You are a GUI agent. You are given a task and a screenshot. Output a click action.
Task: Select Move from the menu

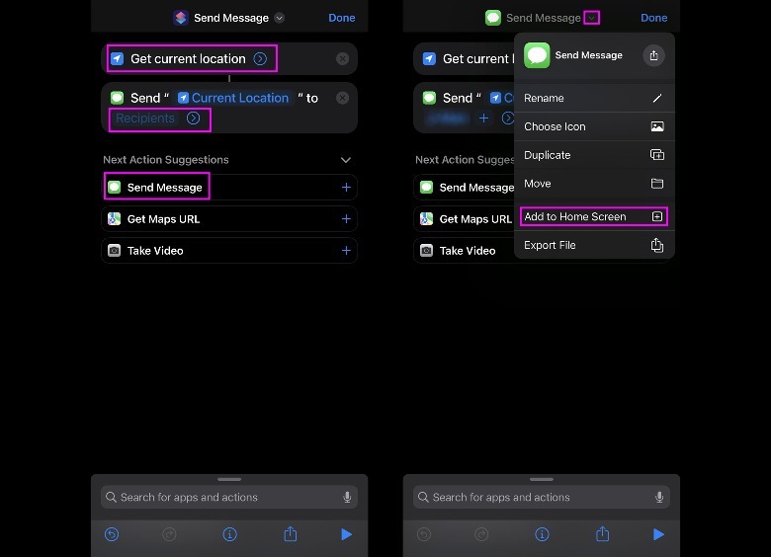tap(594, 184)
